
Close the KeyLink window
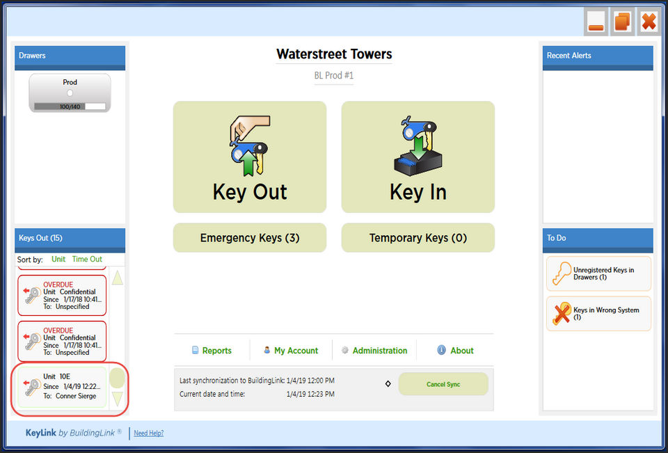(x=649, y=22)
